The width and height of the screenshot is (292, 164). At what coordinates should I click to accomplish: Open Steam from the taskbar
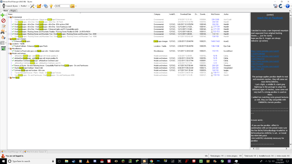click(74, 161)
